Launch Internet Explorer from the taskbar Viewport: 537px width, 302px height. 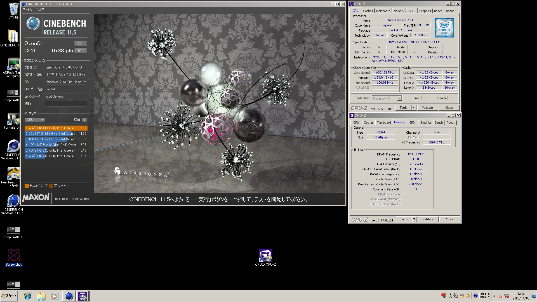[27, 296]
